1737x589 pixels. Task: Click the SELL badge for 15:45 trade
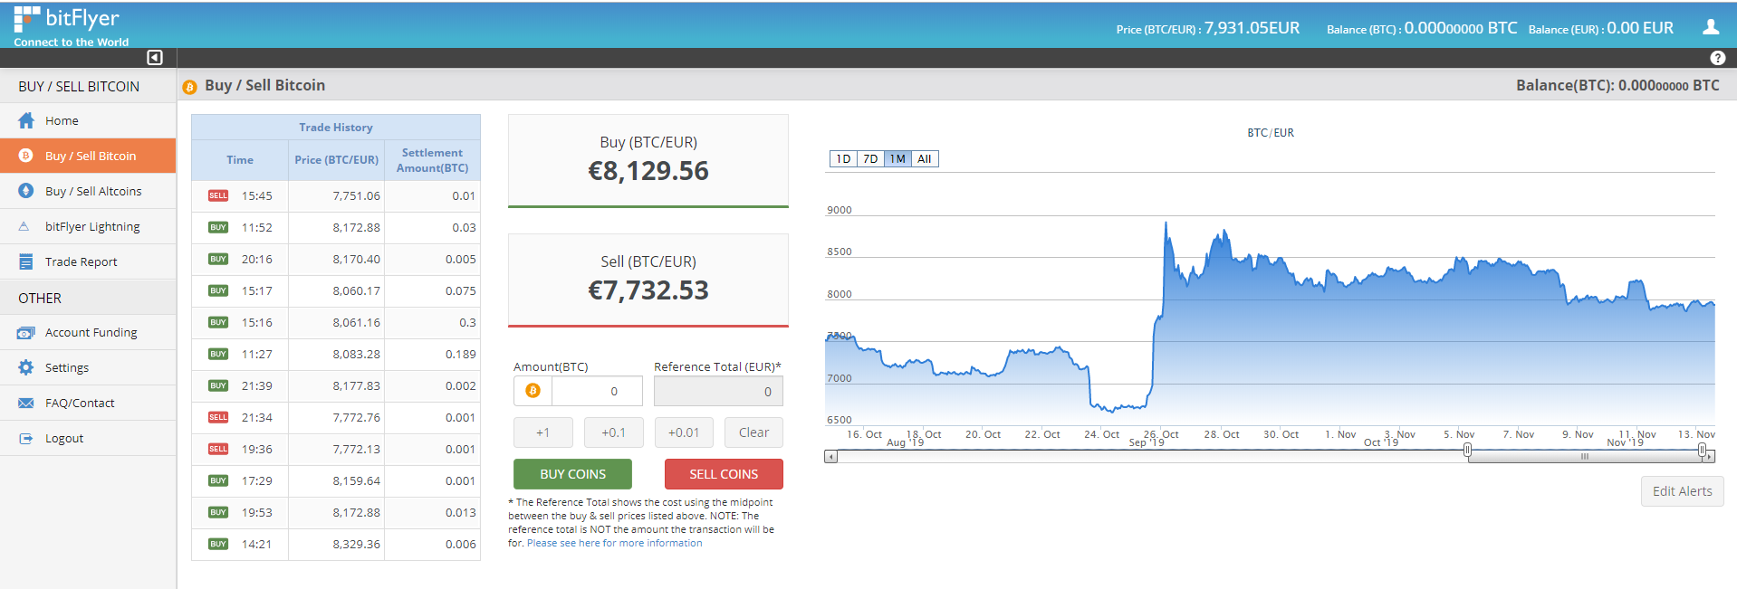(x=218, y=195)
